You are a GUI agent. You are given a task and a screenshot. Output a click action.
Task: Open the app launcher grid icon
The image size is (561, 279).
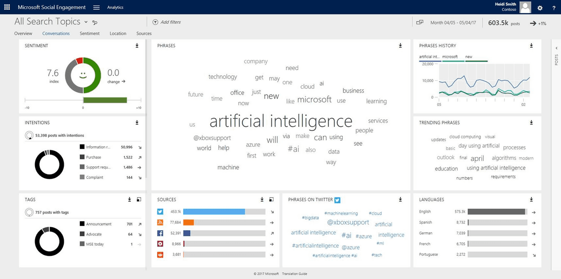click(7, 7)
